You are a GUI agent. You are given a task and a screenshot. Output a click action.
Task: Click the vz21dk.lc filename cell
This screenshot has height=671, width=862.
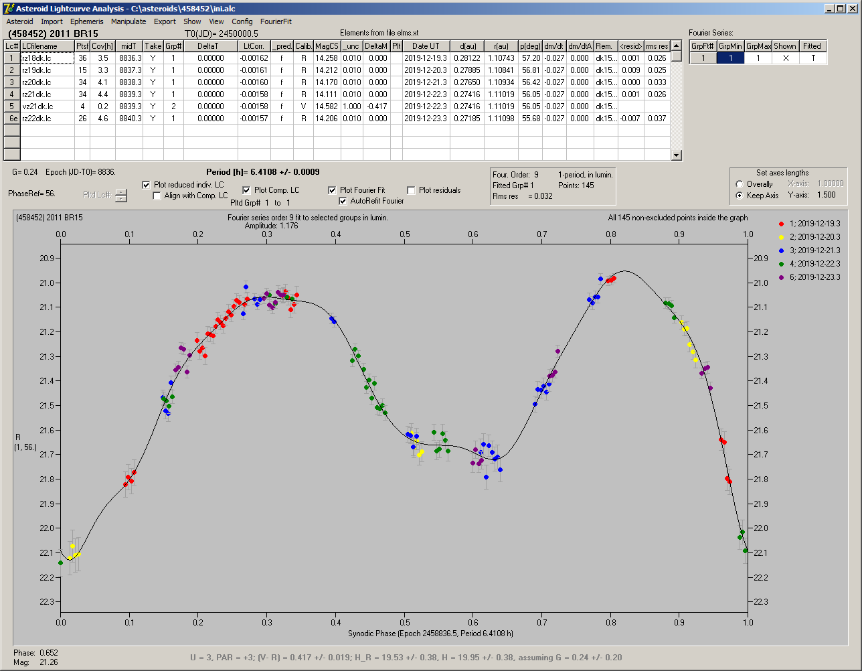point(47,106)
